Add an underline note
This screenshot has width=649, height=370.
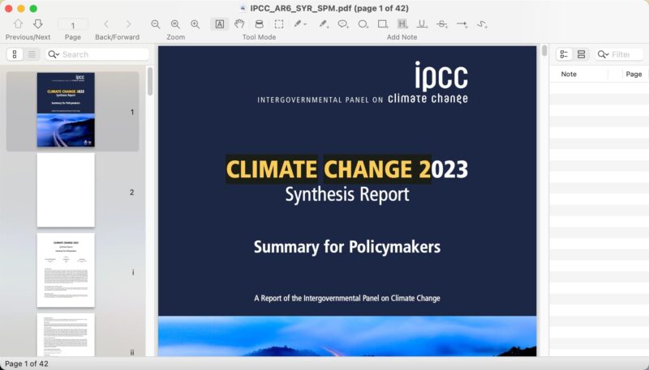coord(422,24)
